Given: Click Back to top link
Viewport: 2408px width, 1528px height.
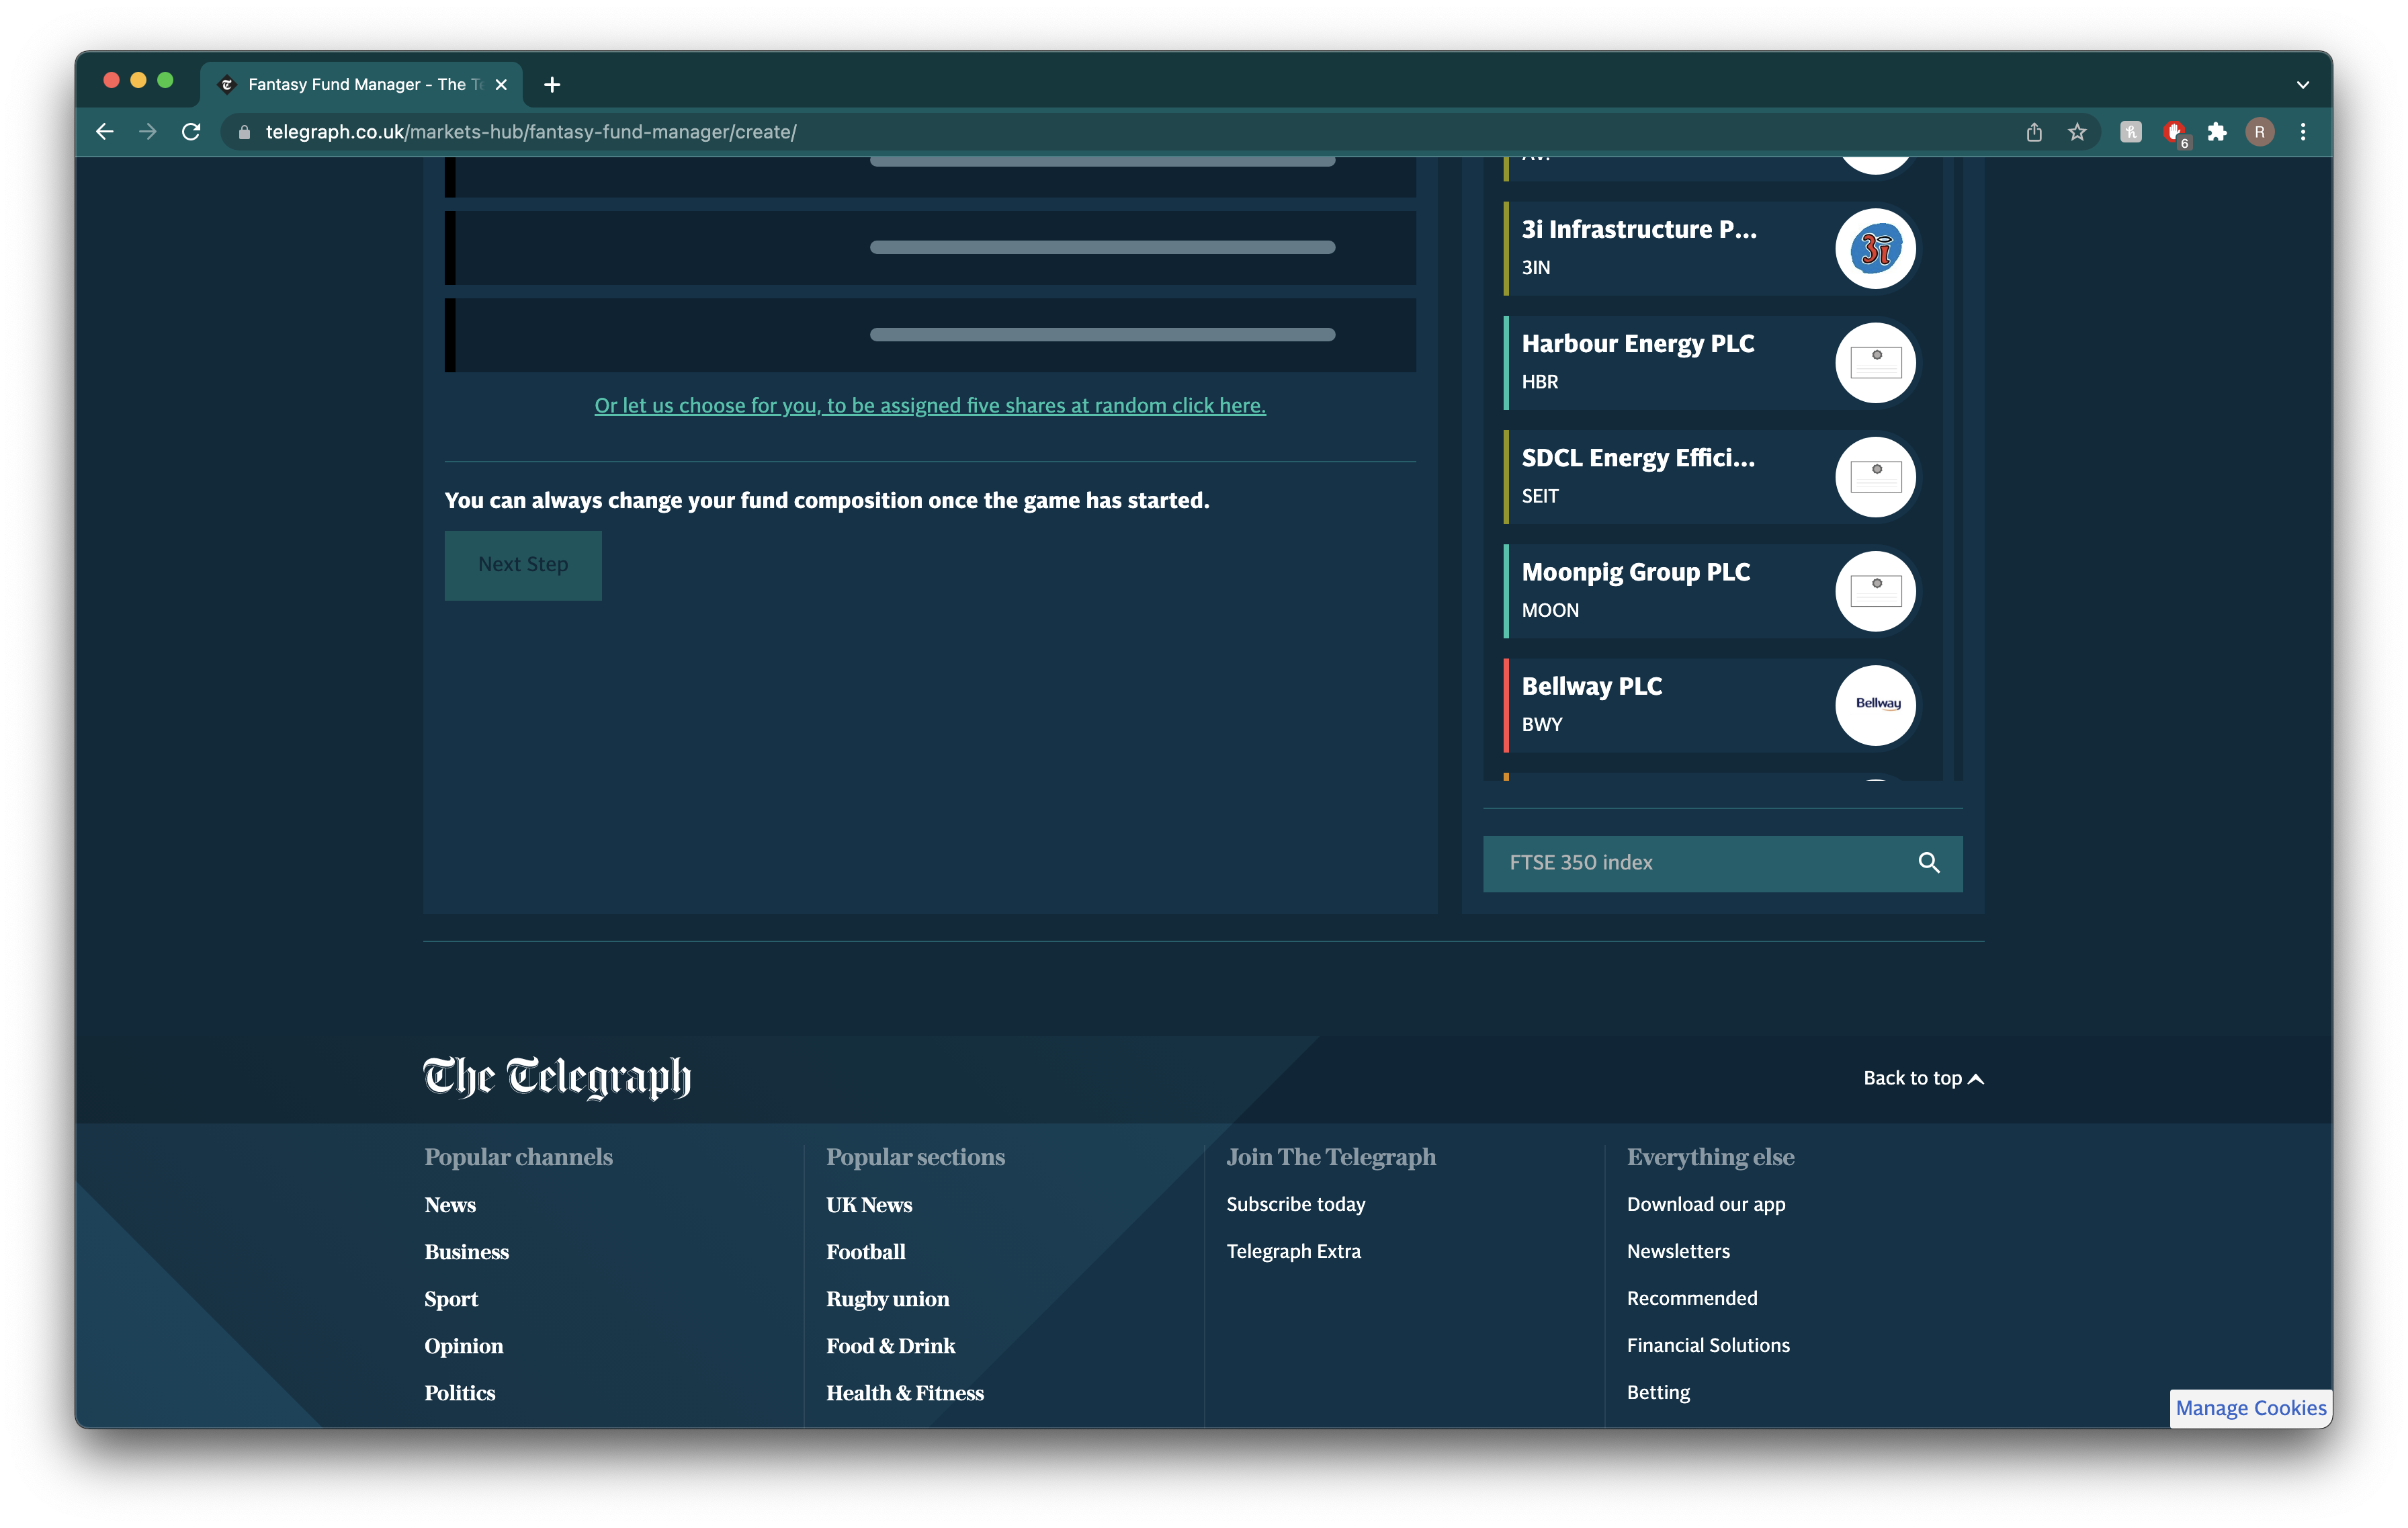Looking at the screenshot, I should click(x=1923, y=1078).
